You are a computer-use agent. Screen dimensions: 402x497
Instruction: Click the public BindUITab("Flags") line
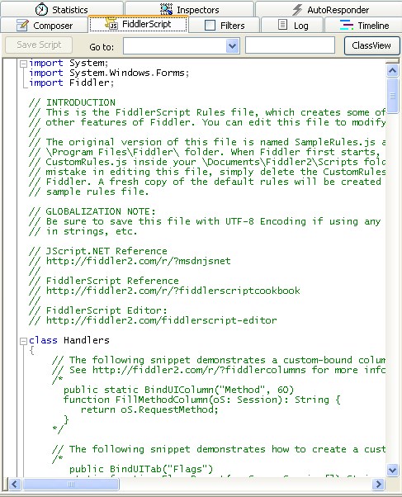tap(141, 469)
